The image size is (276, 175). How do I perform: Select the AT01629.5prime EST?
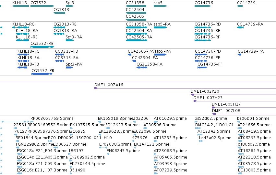pyautogui.click(x=156, y=122)
